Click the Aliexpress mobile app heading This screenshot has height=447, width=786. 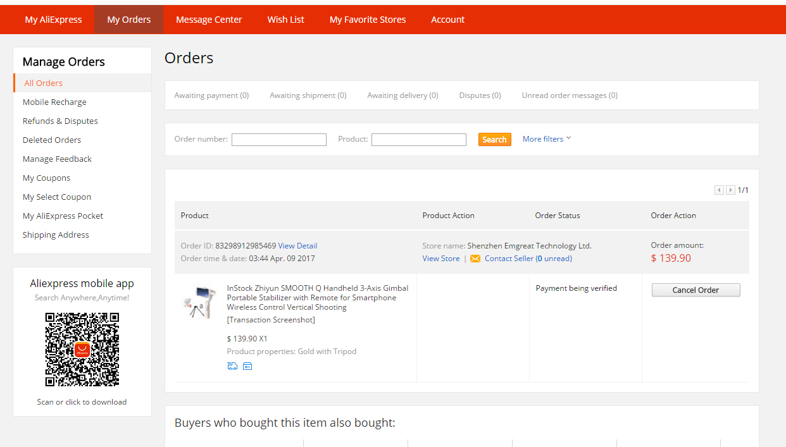tap(82, 283)
